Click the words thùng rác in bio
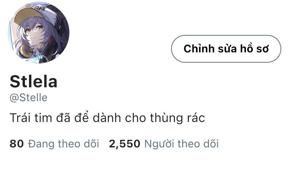This screenshot has height=171, width=289. (177, 118)
